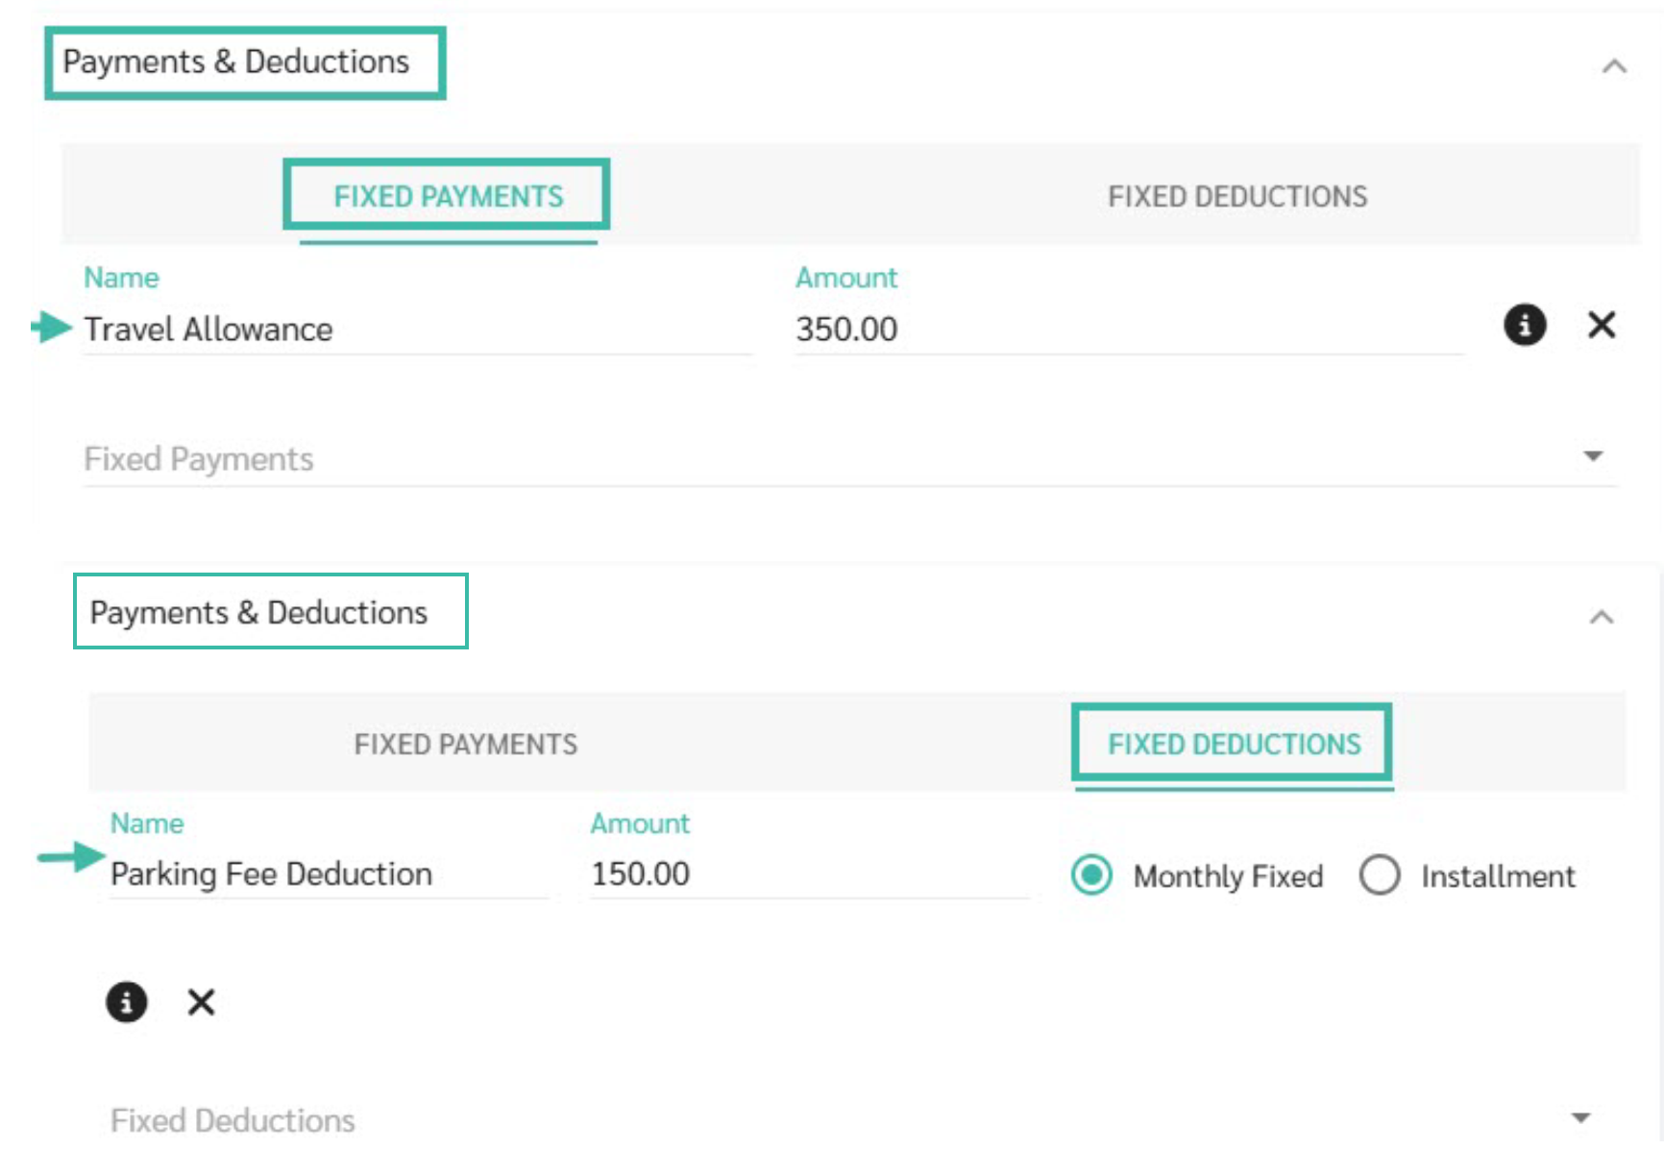Delete the Parking Fee Deduction row

tap(201, 1002)
